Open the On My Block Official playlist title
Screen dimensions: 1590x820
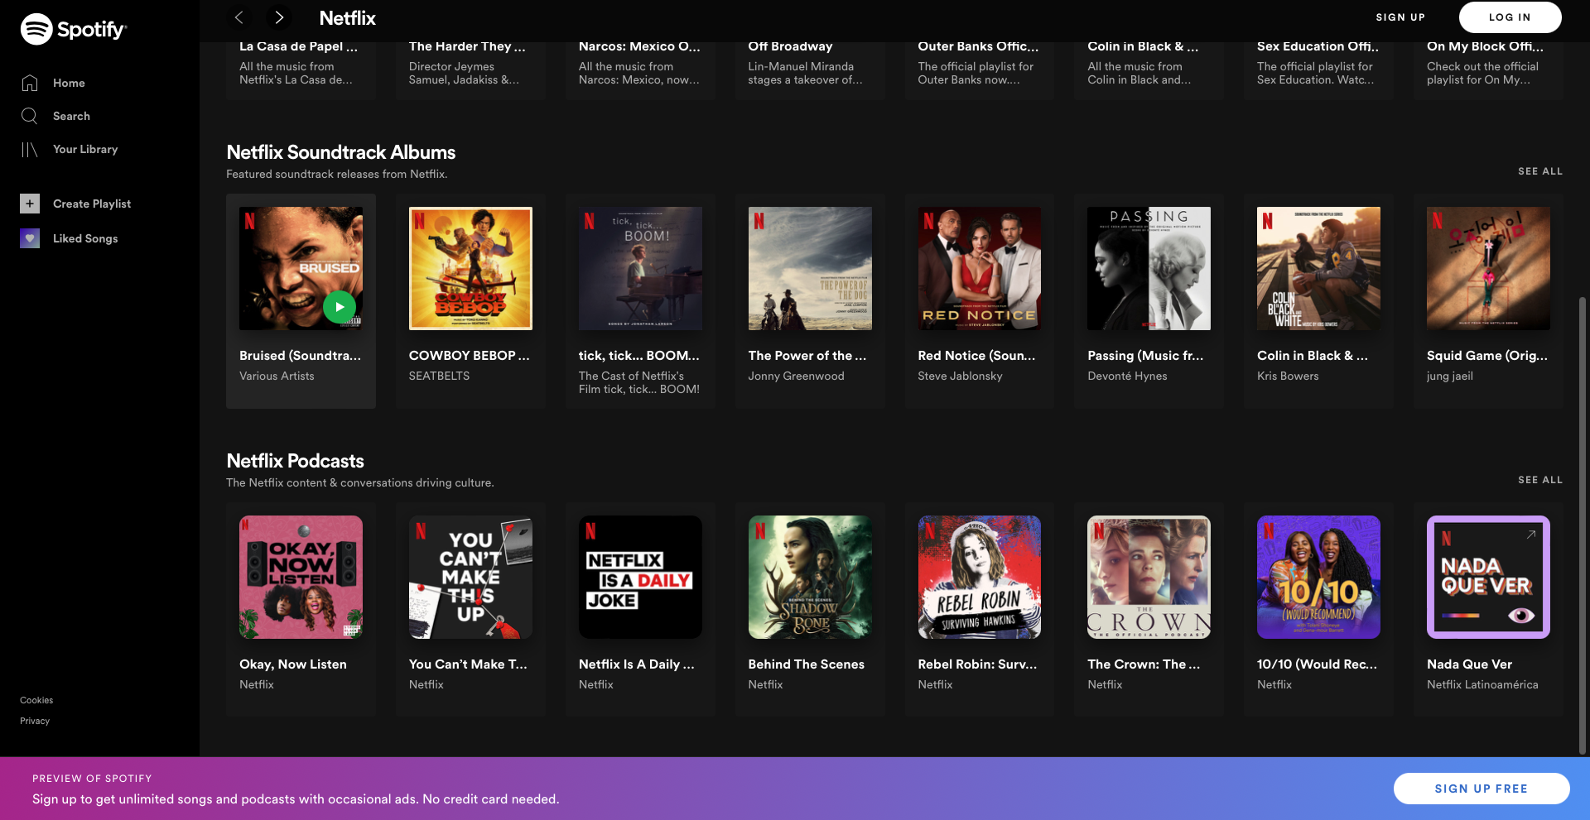click(x=1485, y=46)
